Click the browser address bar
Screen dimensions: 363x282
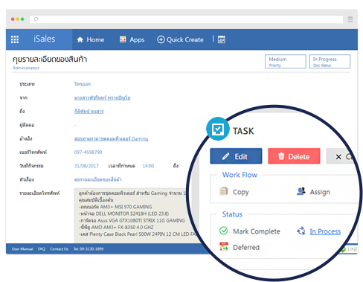186,19
